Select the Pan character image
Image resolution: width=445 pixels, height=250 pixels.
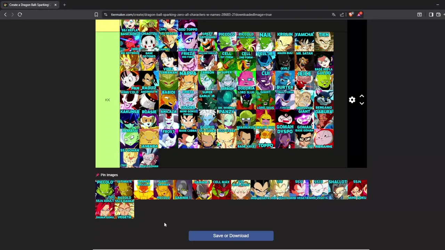click(x=130, y=81)
